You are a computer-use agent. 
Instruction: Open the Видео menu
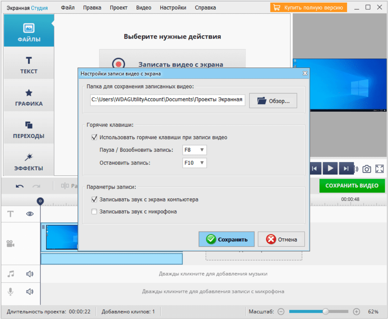143,8
